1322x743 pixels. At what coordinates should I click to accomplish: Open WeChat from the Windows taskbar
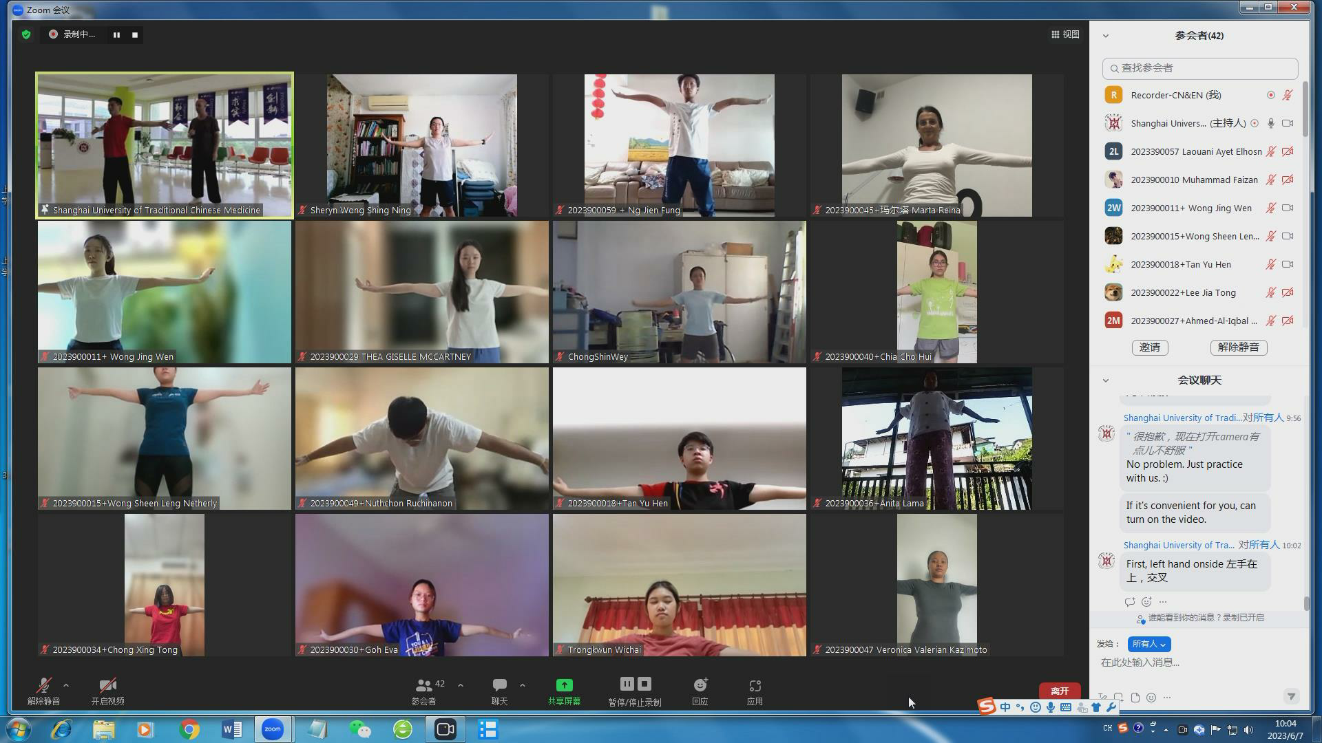pyautogui.click(x=359, y=729)
